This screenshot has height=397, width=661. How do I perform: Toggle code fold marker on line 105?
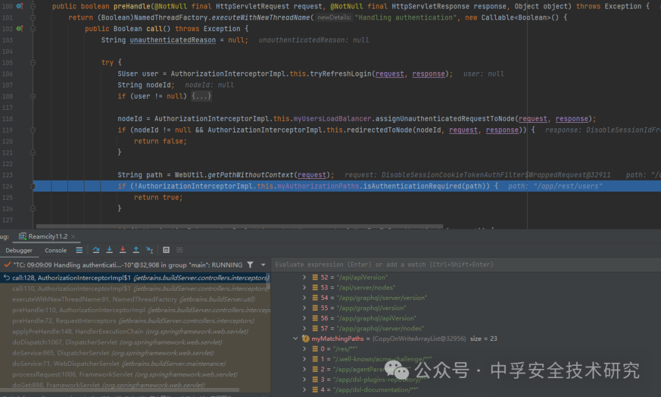pos(33,63)
